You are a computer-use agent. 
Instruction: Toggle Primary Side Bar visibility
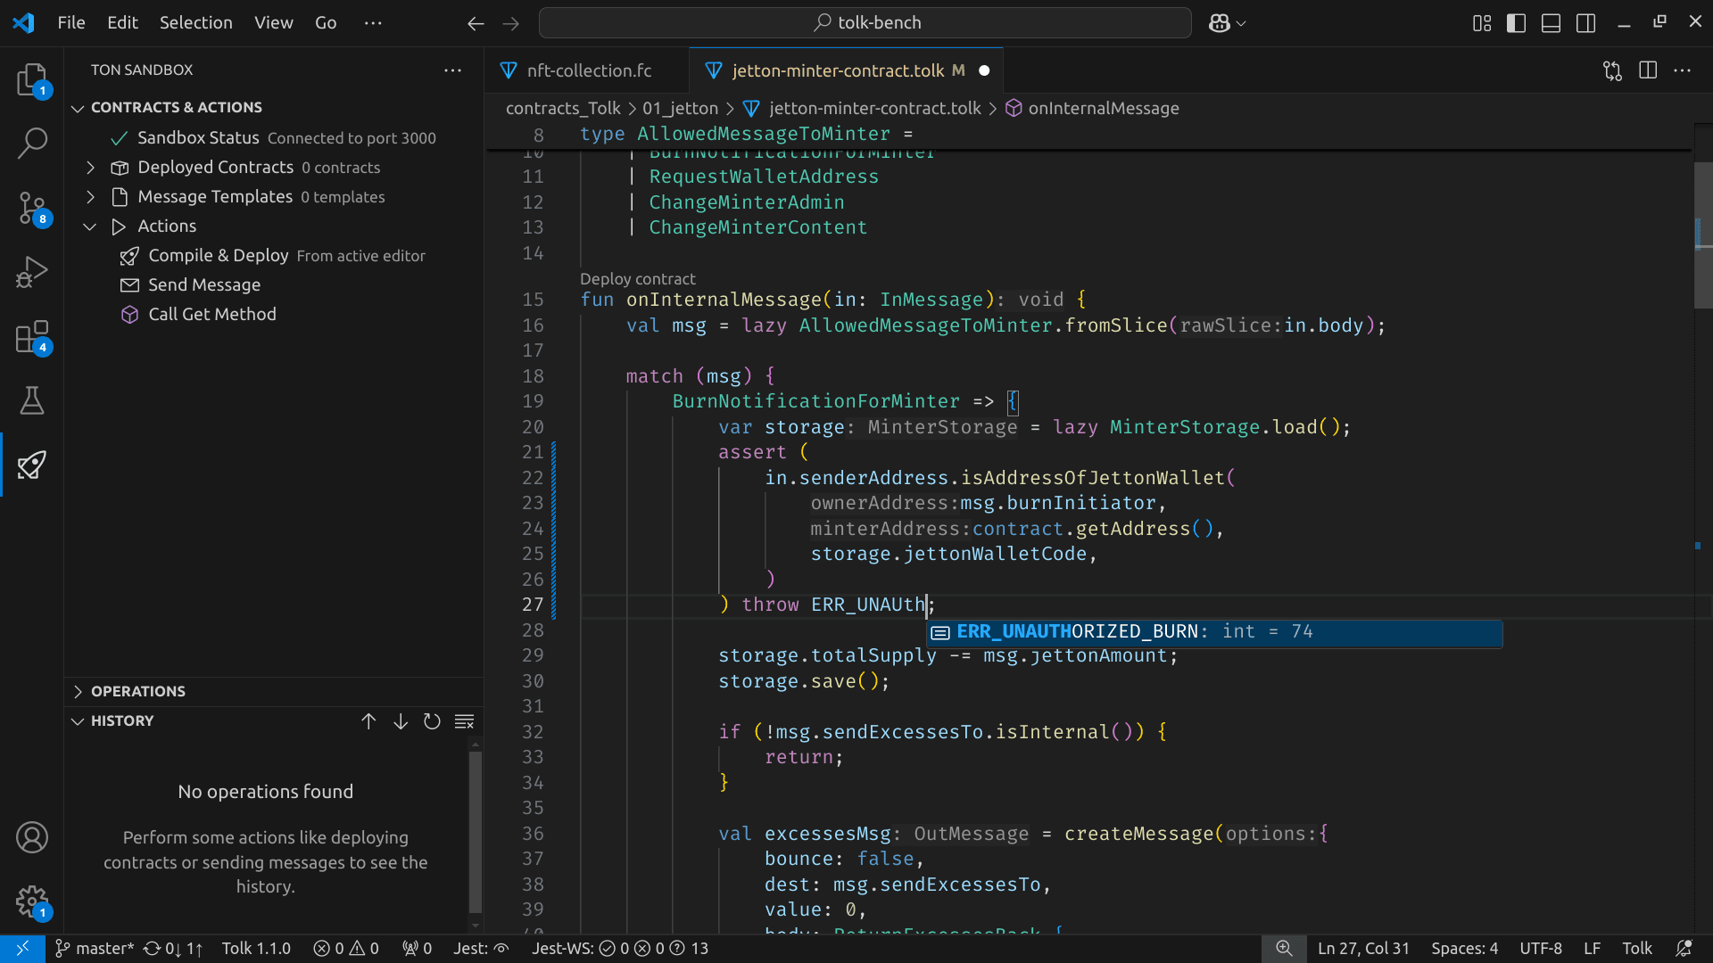click(x=1517, y=23)
